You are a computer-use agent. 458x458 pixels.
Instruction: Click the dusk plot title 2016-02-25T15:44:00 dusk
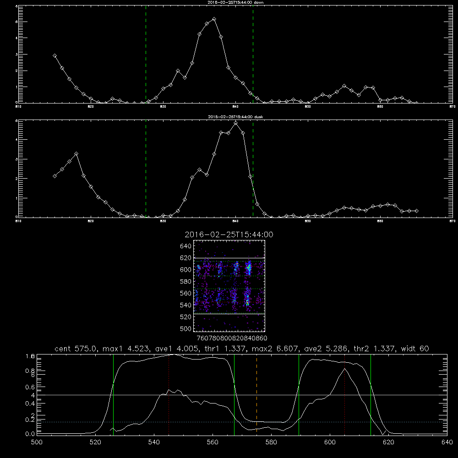pos(235,117)
